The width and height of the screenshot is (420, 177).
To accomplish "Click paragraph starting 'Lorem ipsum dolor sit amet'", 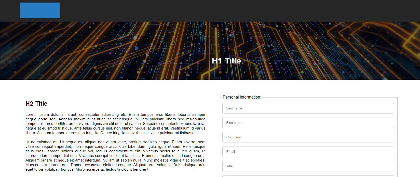I will pyautogui.click(x=115, y=124).
